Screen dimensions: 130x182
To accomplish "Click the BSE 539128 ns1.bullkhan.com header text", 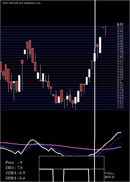I will (22, 3).
